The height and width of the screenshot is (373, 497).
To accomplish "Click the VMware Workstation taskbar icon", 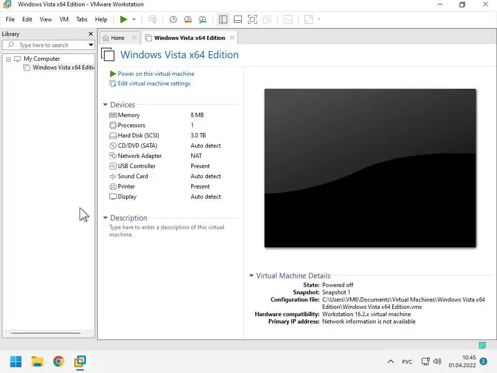I will [x=80, y=361].
